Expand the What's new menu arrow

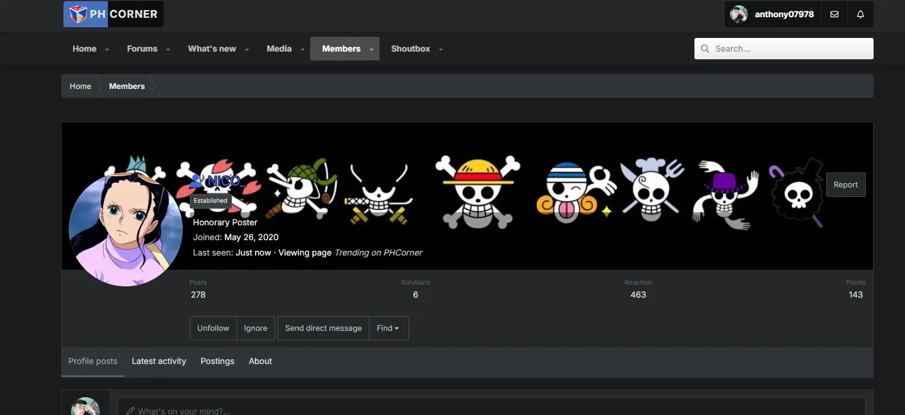[x=247, y=49]
